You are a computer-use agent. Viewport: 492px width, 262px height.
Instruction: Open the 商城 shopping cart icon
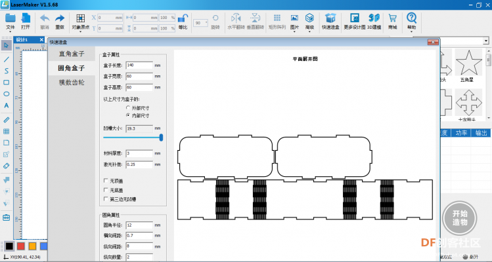point(392,21)
